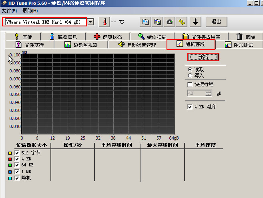Click the copy screenshot to clipboard icon
The width and height of the screenshot is (263, 198).
[158, 22]
